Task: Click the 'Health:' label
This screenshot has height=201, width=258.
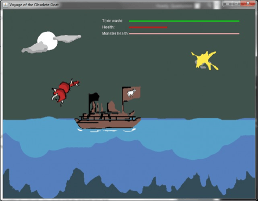Action: 108,27
